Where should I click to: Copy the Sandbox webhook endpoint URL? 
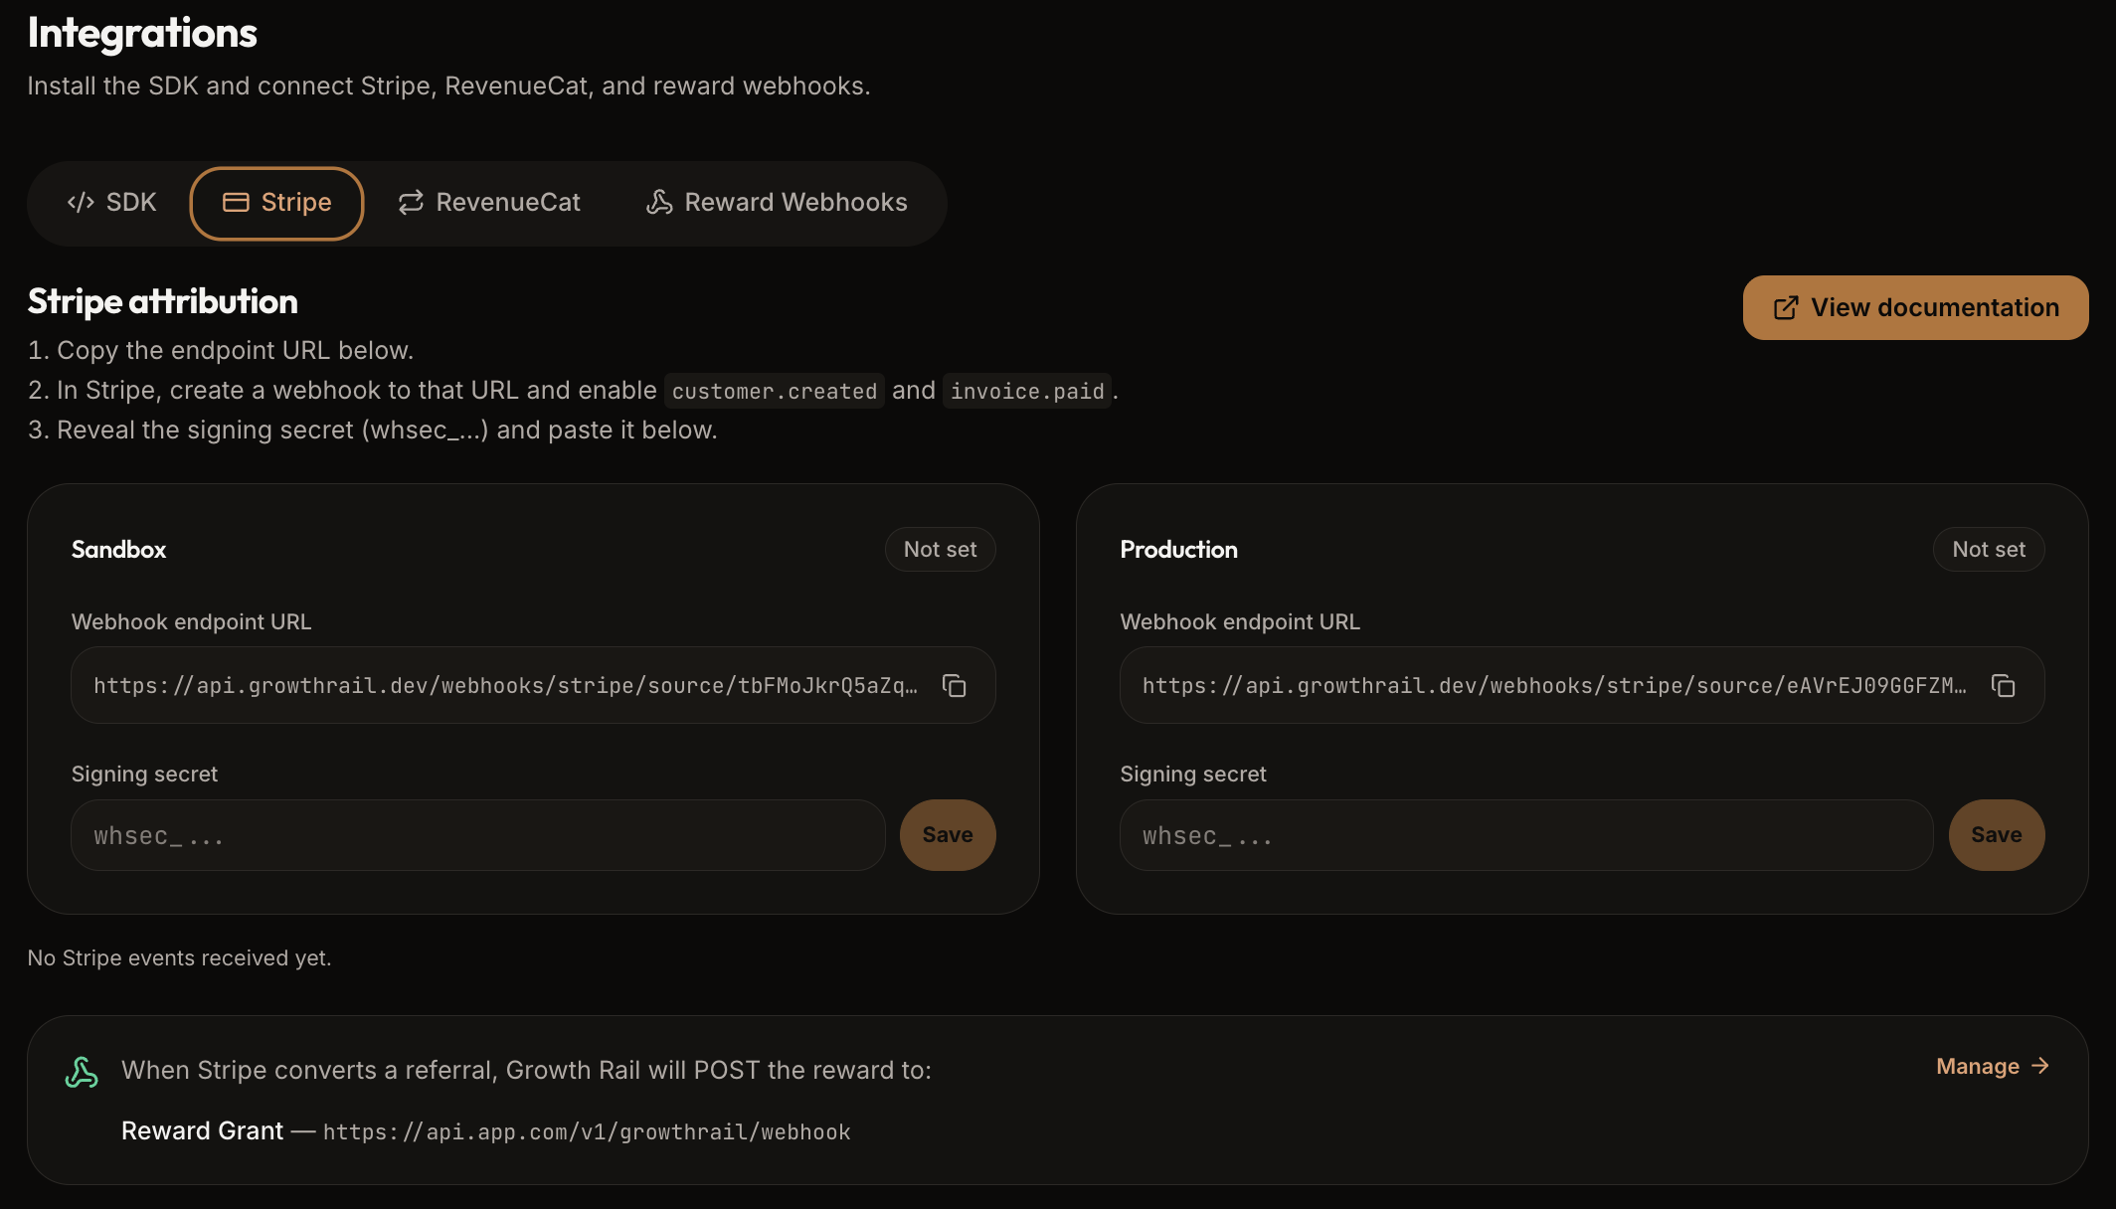tap(955, 686)
